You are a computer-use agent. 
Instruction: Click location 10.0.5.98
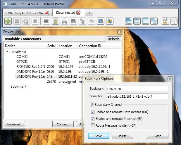[x=65, y=71]
